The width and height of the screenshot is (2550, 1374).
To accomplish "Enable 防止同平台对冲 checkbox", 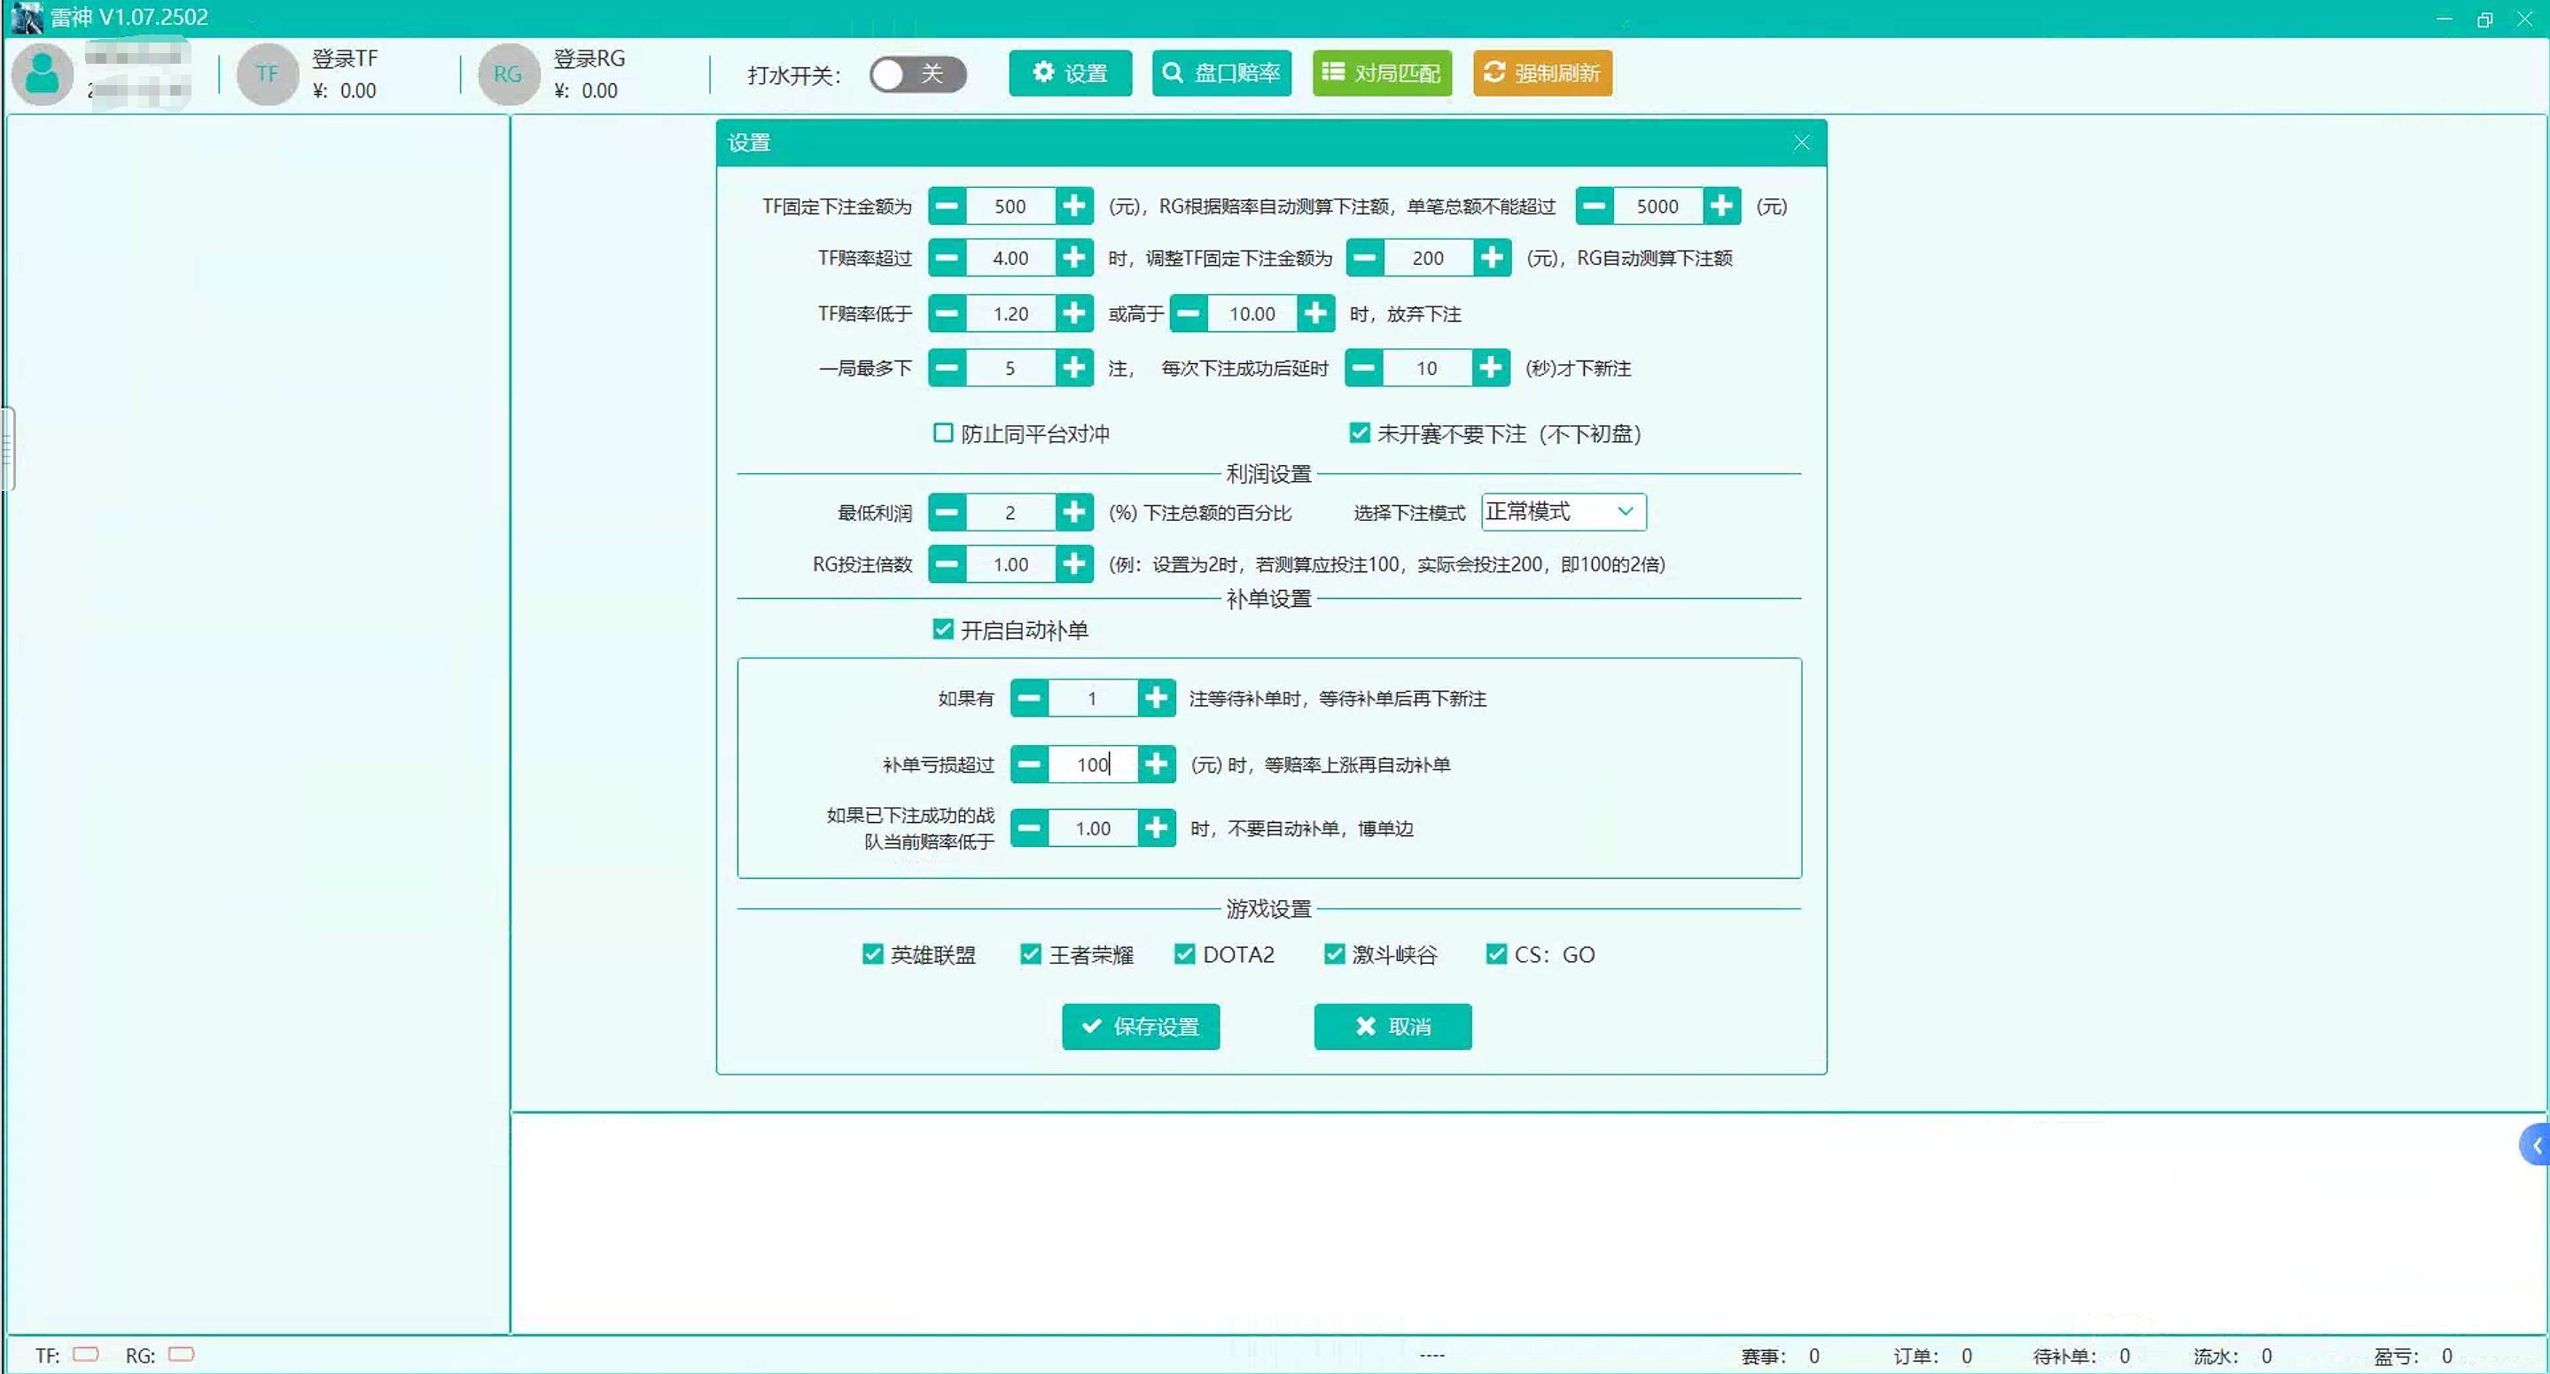I will click(x=943, y=433).
